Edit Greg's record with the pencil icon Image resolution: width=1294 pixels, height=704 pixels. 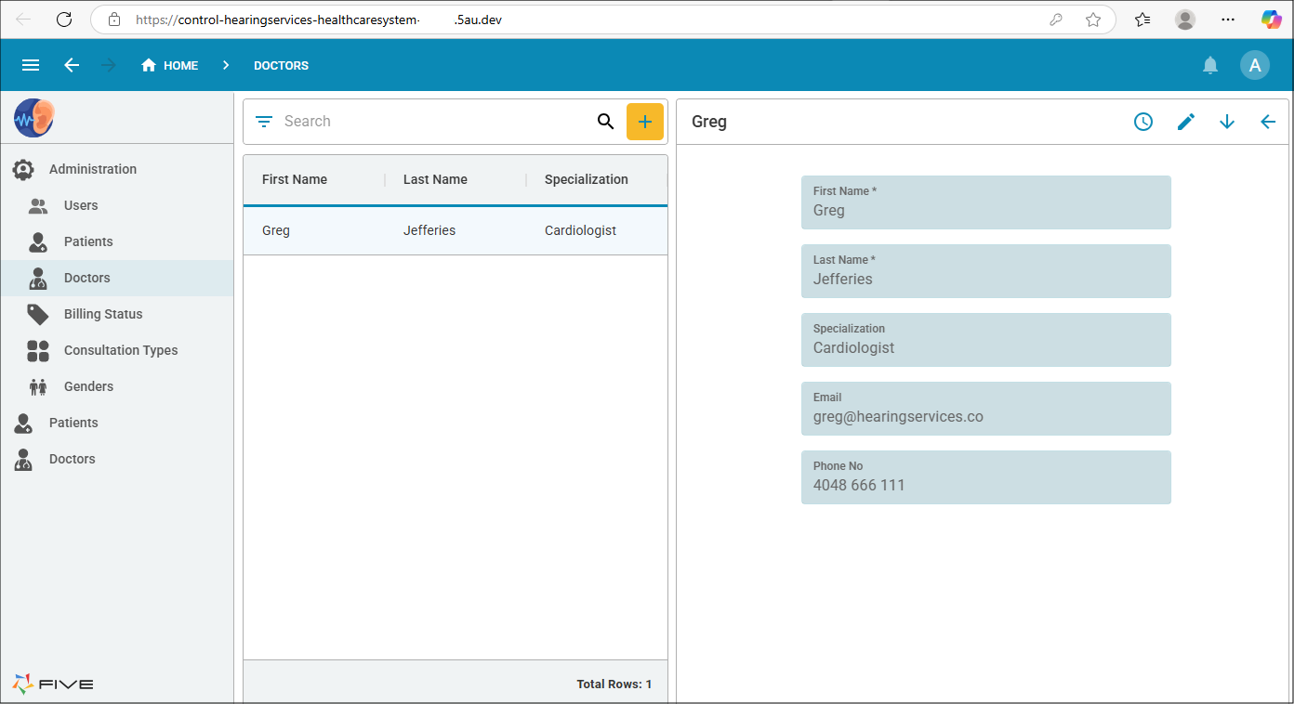(x=1186, y=122)
